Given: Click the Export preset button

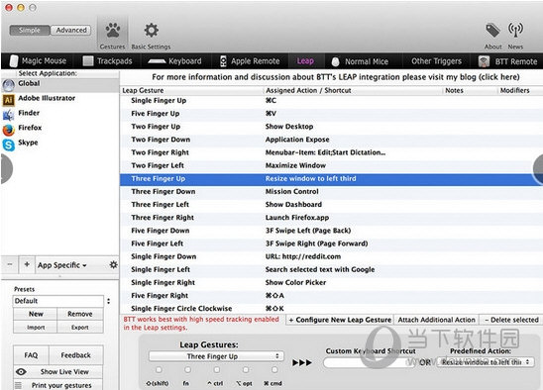Looking at the screenshot, I should pos(80,328).
